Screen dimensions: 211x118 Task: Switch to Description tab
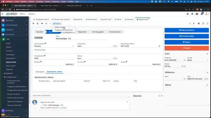pyautogui.click(x=40, y=72)
